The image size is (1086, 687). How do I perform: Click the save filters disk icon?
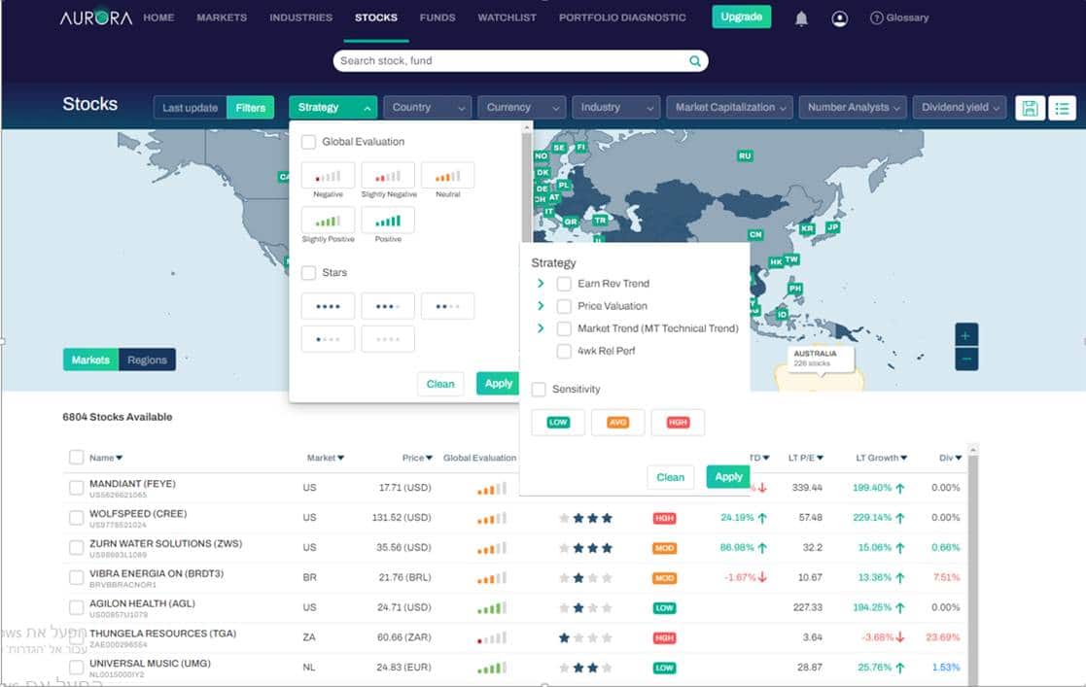coord(1030,108)
